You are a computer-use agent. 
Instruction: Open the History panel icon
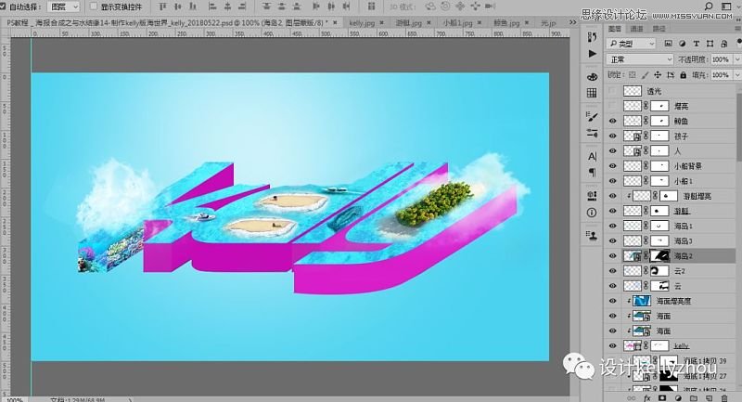click(592, 37)
